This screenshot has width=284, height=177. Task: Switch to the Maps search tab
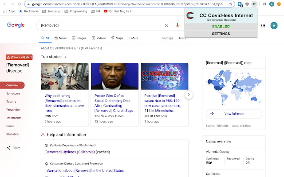point(117,38)
